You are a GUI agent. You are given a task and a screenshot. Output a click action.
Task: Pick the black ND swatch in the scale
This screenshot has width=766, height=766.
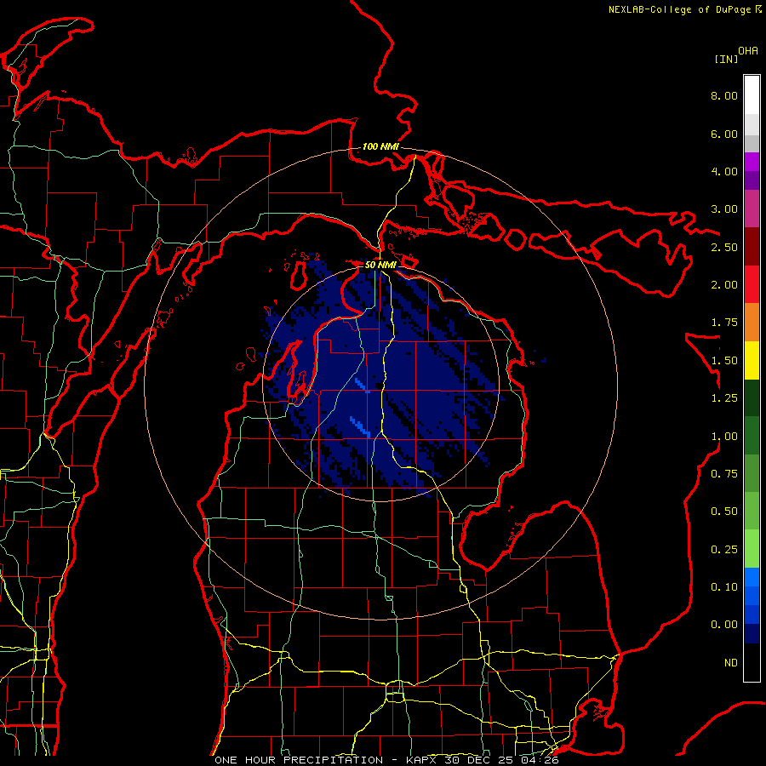[x=752, y=662]
